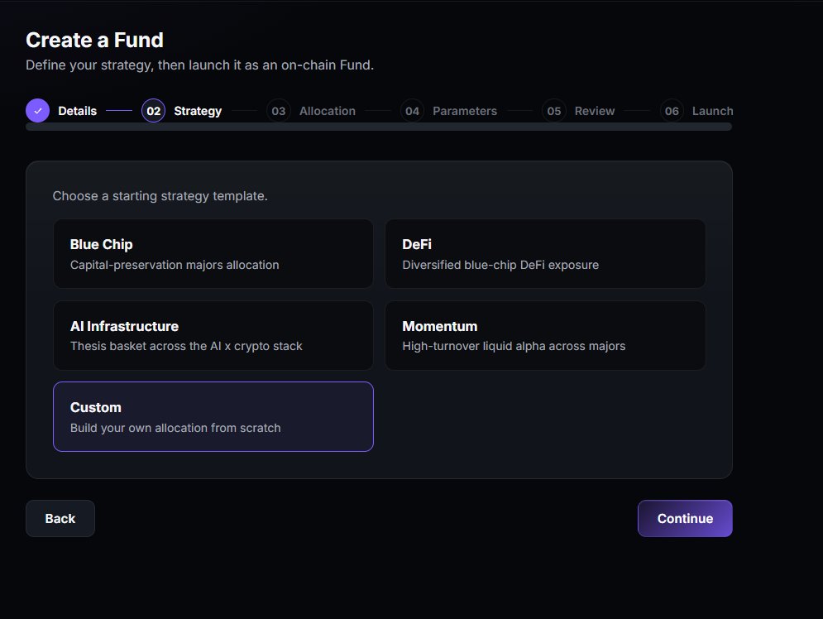Image resolution: width=823 pixels, height=619 pixels.
Task: Proceed with the Continue button
Action: click(x=685, y=519)
